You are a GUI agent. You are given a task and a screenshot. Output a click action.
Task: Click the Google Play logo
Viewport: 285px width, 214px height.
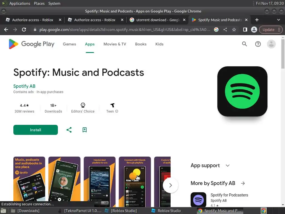pyautogui.click(x=31, y=44)
